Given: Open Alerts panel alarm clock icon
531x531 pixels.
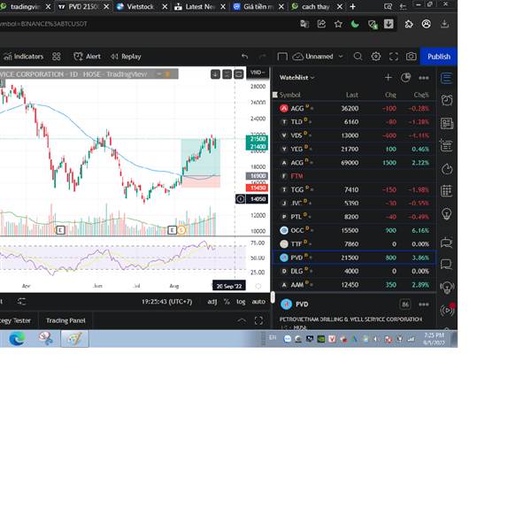Looking at the screenshot, I should [x=447, y=100].
